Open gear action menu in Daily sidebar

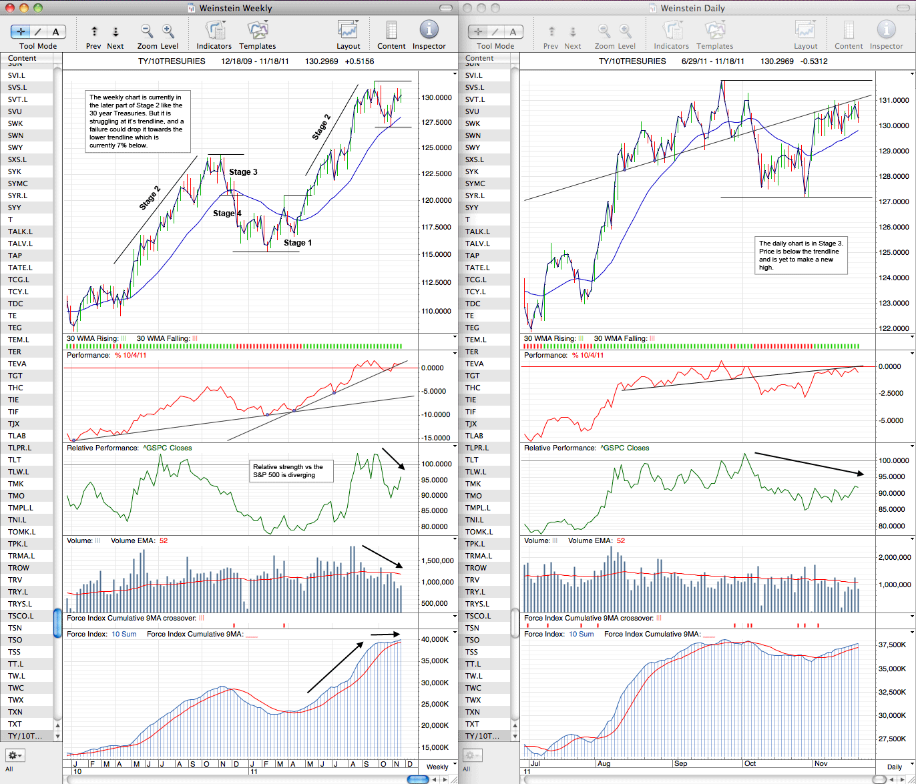472,755
